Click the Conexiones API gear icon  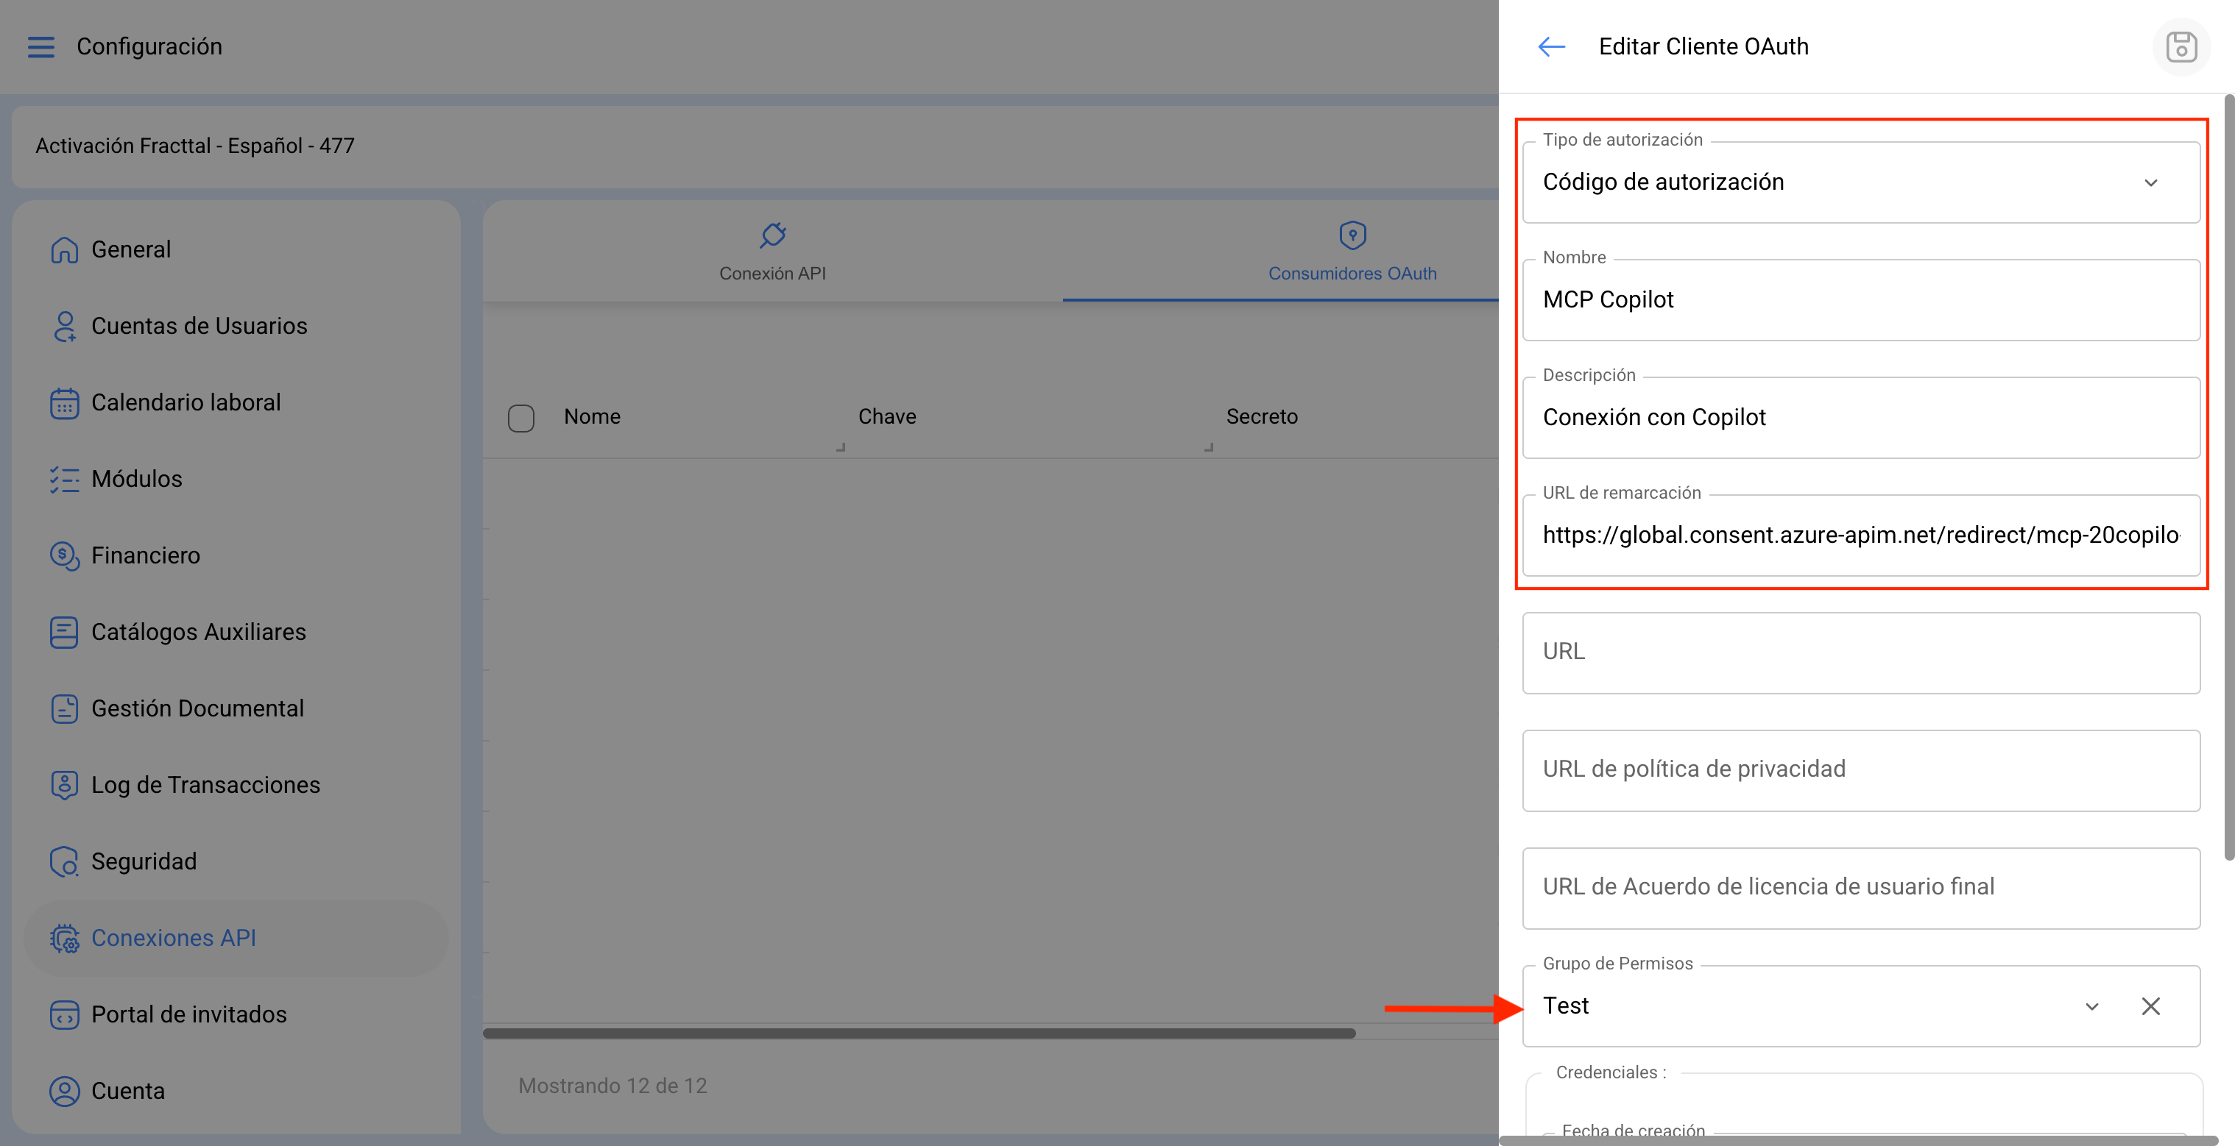coord(64,938)
